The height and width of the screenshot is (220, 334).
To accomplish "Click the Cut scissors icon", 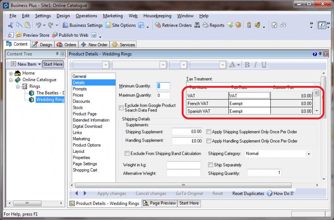I will pos(10,25).
